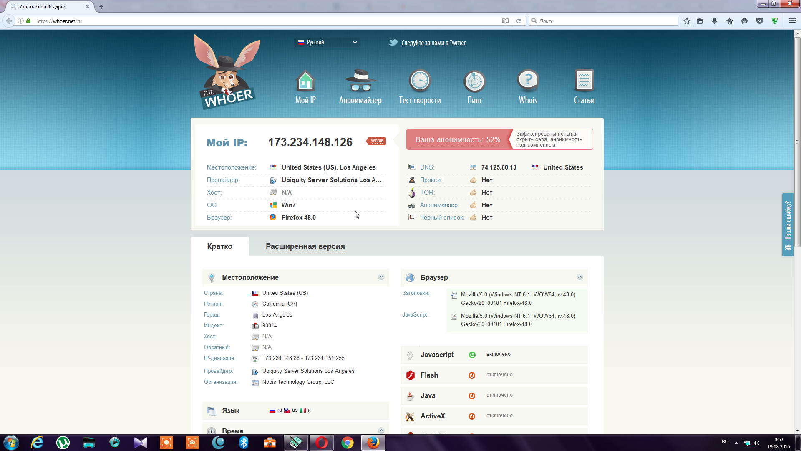The image size is (801, 451).
Task: Follow Следуйте за нами в Twitter link
Action: (433, 43)
